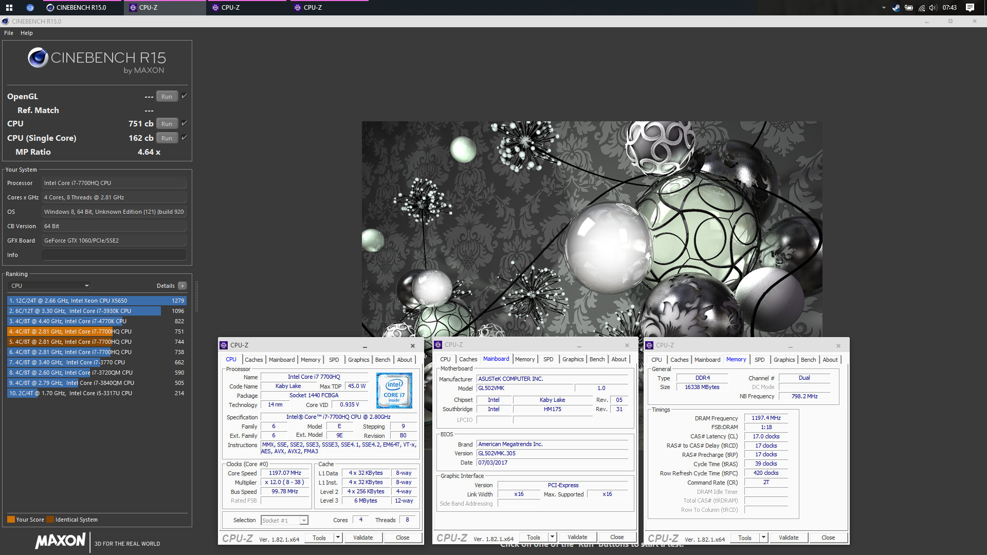Select ranking row Core i7-3930K scoring 1096
Screen dimensions: 987x555
97,311
